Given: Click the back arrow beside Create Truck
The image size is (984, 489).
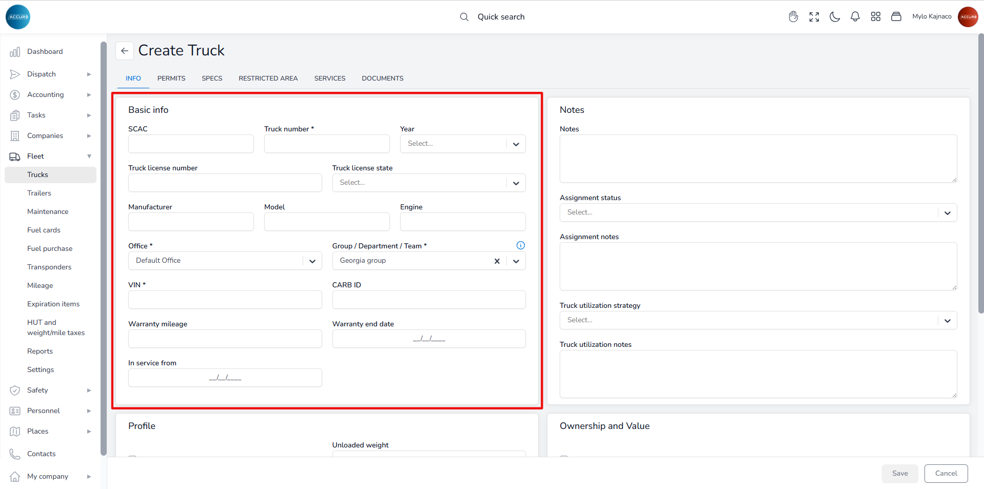Looking at the screenshot, I should coord(125,51).
